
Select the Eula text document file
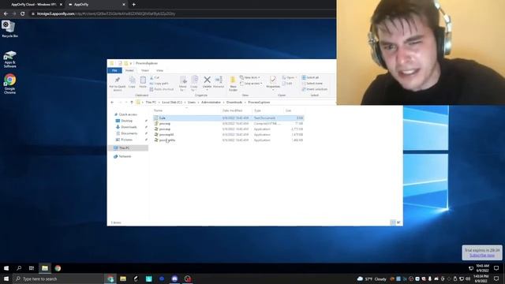click(x=228, y=118)
